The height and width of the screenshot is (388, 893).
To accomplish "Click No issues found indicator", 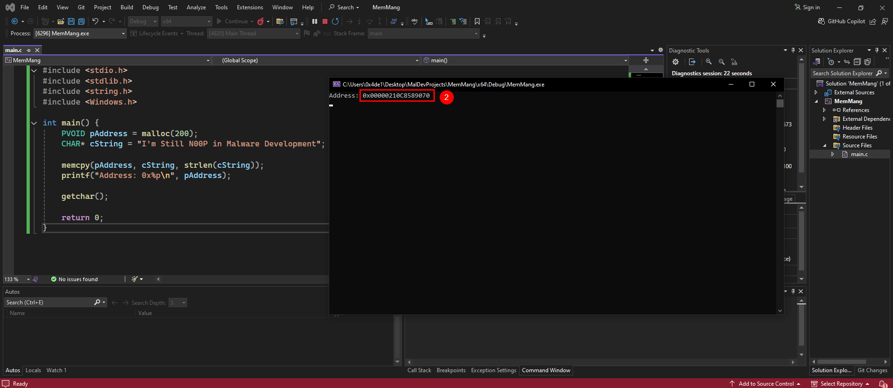I will coord(74,279).
